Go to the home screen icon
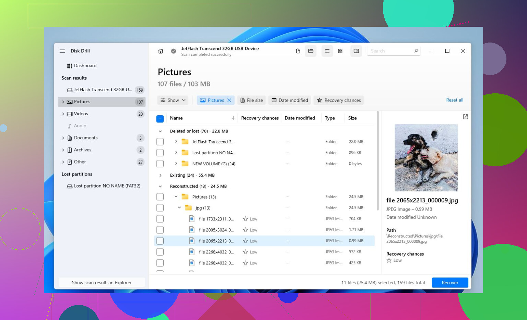Image resolution: width=527 pixels, height=320 pixels. coord(161,51)
